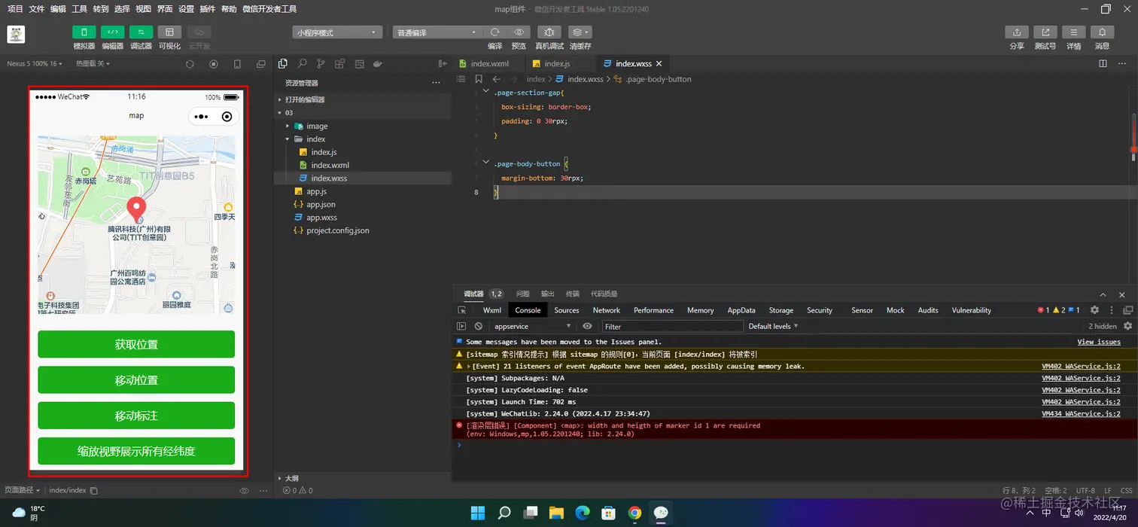The image size is (1138, 527).
Task: Toggle the 调试器 debugger panel button
Action: click(141, 32)
